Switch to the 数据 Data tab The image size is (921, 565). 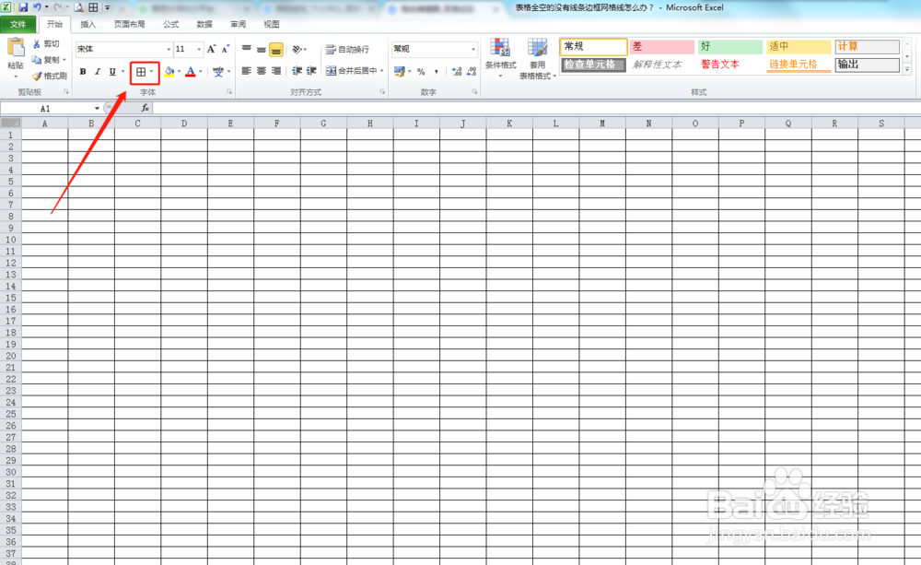(x=204, y=24)
